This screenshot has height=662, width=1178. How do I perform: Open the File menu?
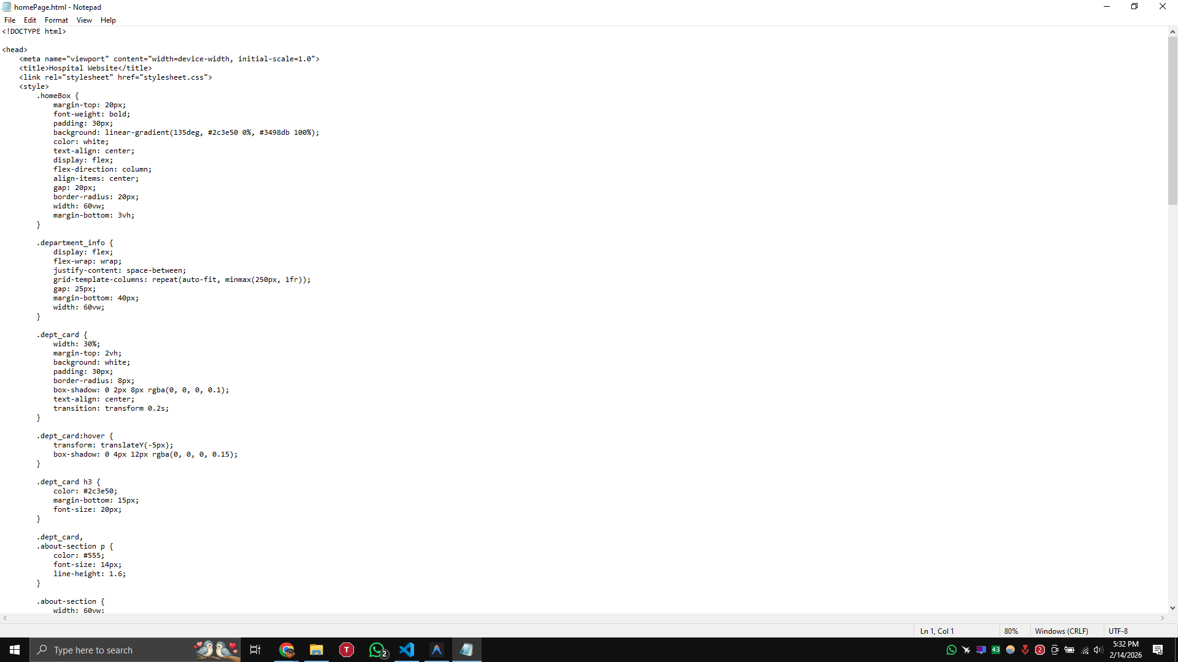pyautogui.click(x=10, y=20)
